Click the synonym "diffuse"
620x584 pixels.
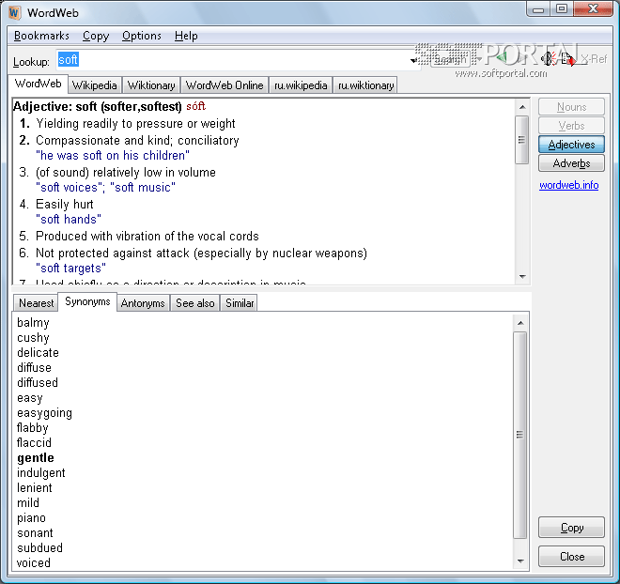(34, 367)
